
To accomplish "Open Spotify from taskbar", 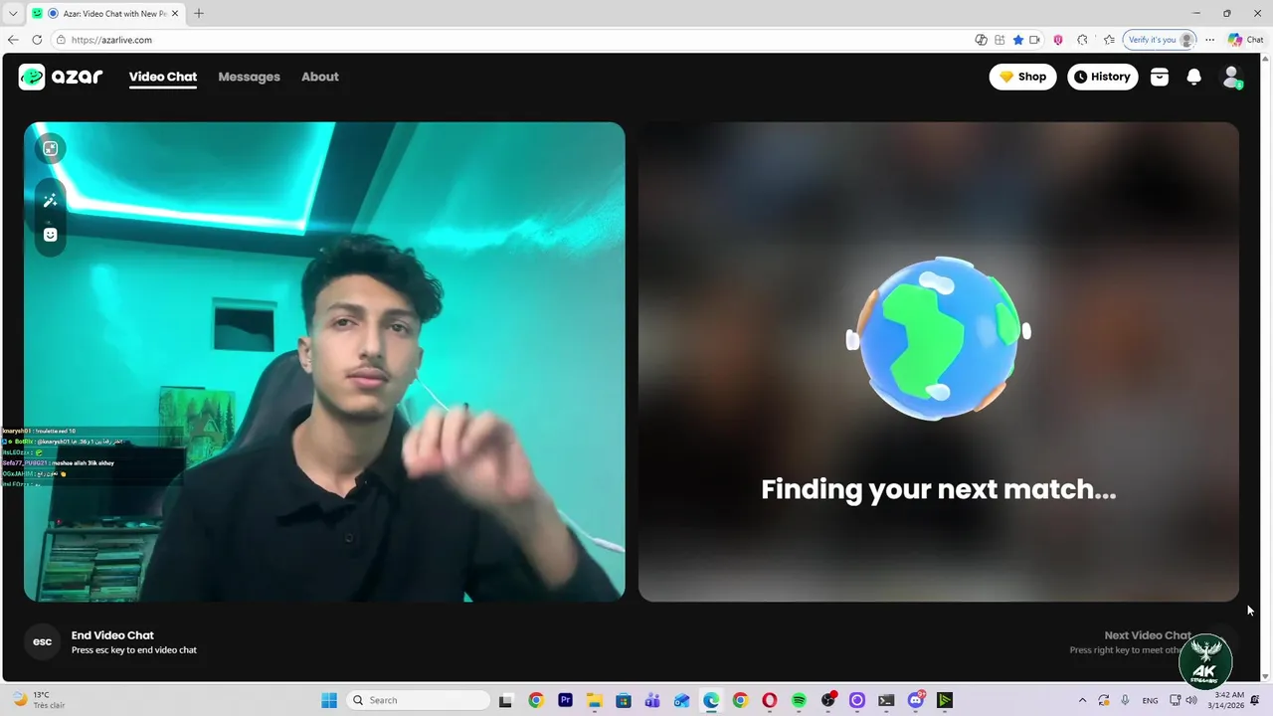I will [x=799, y=700].
